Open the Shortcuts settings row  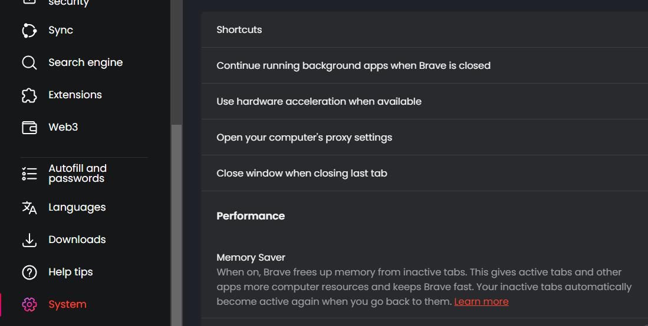[x=239, y=30]
